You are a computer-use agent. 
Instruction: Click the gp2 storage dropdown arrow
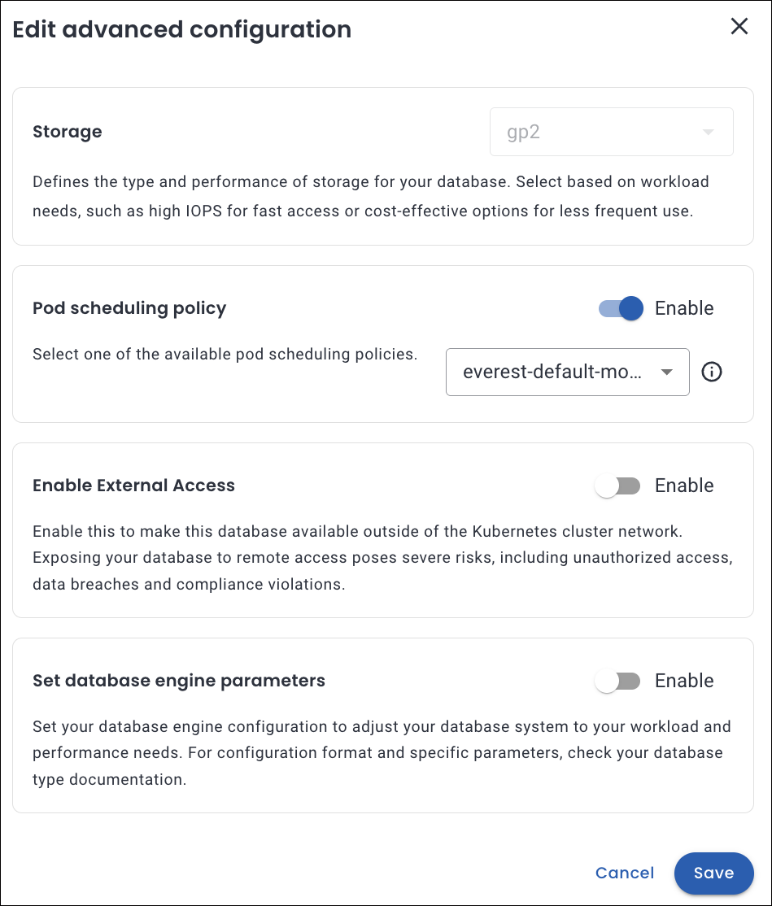pyautogui.click(x=708, y=132)
